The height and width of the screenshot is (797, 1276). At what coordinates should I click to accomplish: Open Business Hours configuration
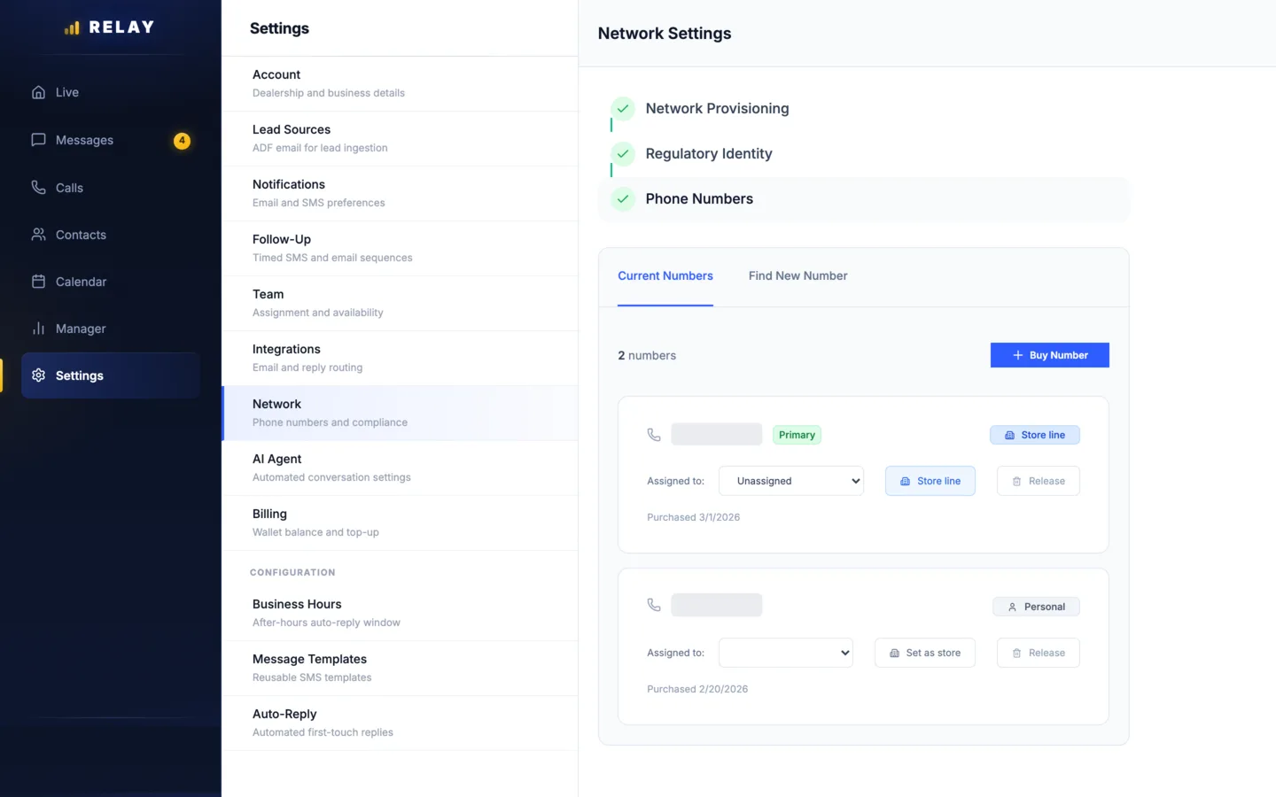(x=400, y=613)
